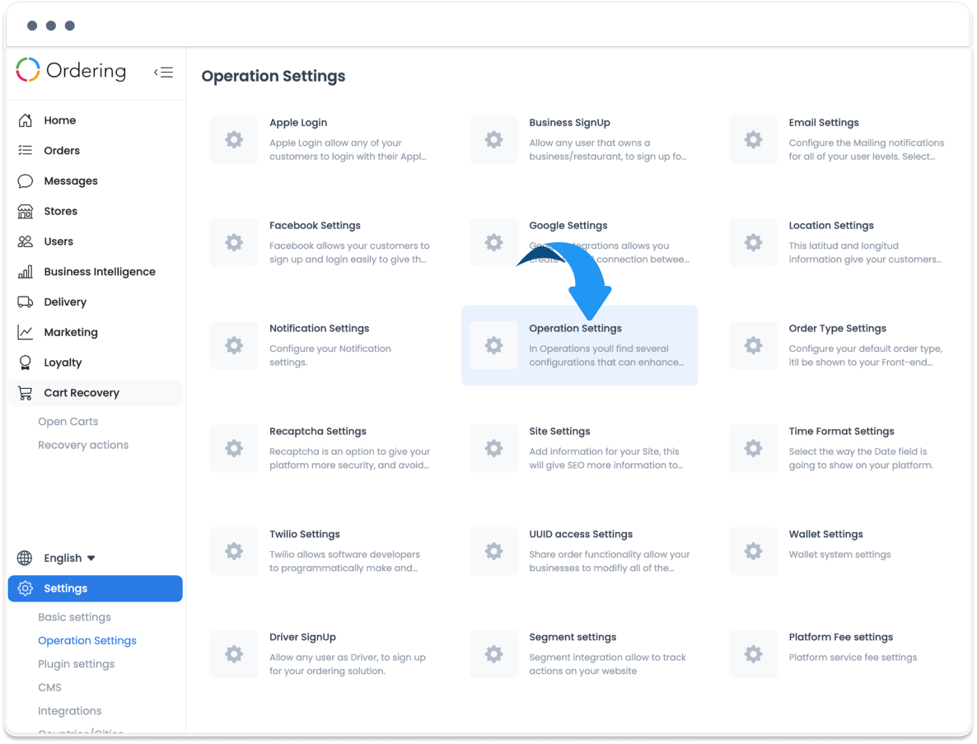Open the Recovery actions submenu item
This screenshot has width=977, height=744.
83,445
